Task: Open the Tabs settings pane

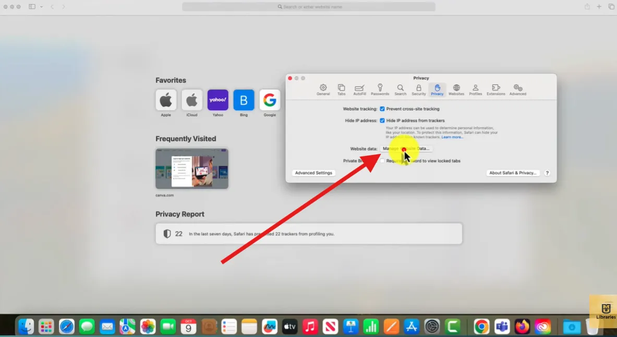Action: point(341,89)
